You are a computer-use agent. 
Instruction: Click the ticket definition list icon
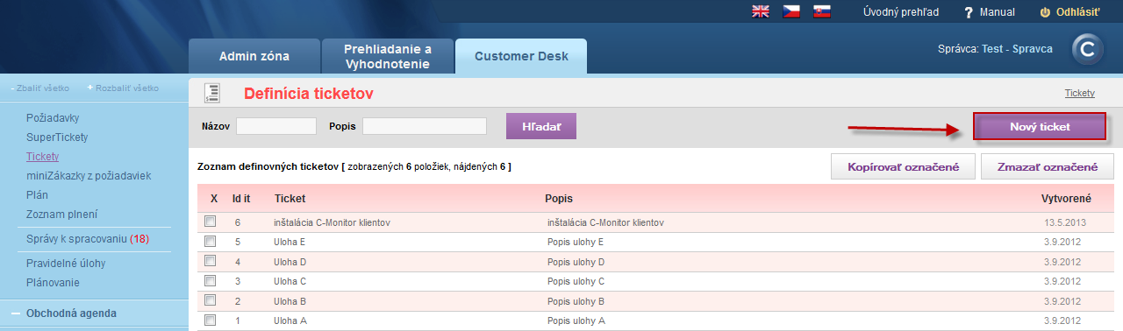[x=211, y=93]
